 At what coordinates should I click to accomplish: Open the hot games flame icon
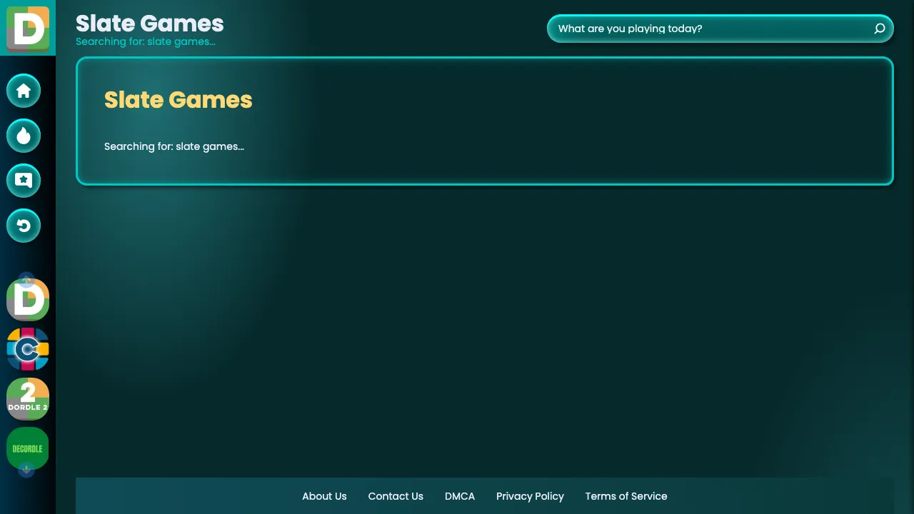[24, 136]
